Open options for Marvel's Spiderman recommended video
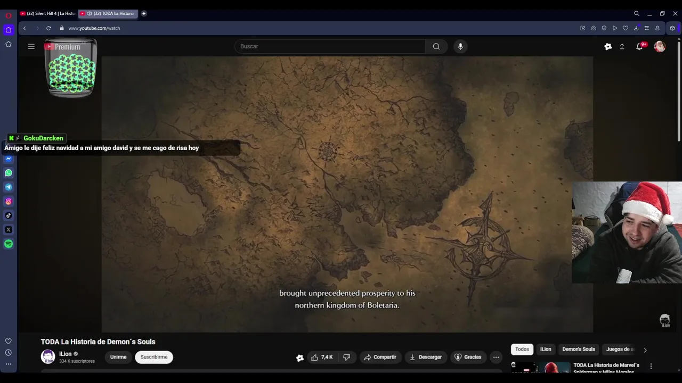 (651, 366)
